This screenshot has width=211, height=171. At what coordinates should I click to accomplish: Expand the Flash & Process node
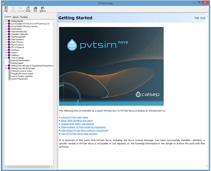point(6,42)
